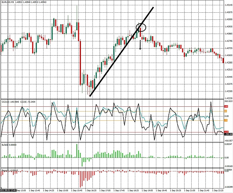Select the 1.43145 price axis label
Image resolution: width=233 pixels, height=193 pixels.
point(229,5)
